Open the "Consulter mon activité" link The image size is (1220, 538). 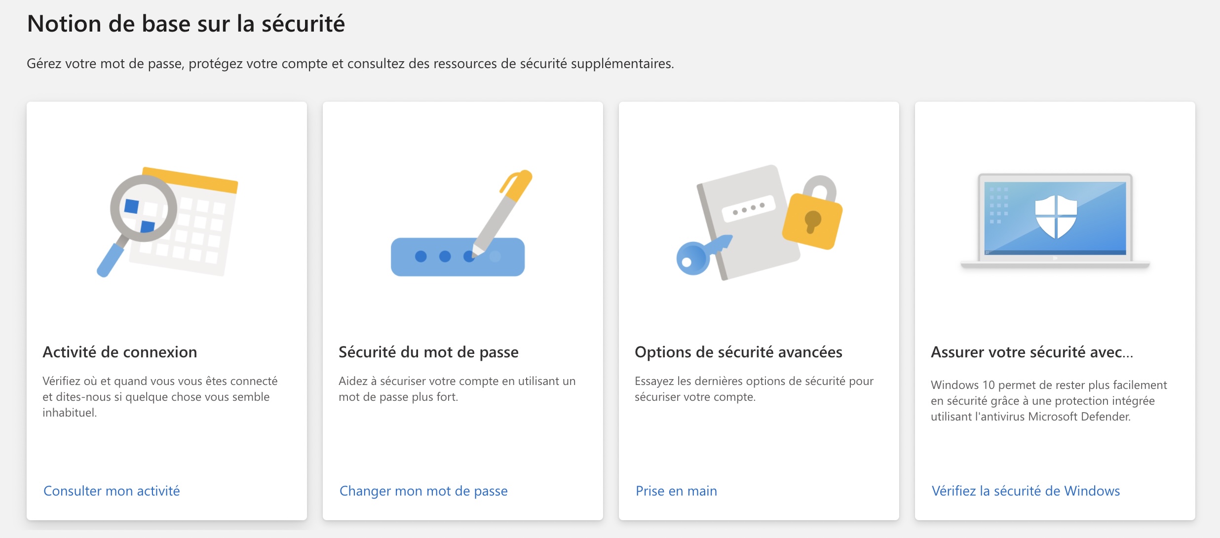(112, 491)
